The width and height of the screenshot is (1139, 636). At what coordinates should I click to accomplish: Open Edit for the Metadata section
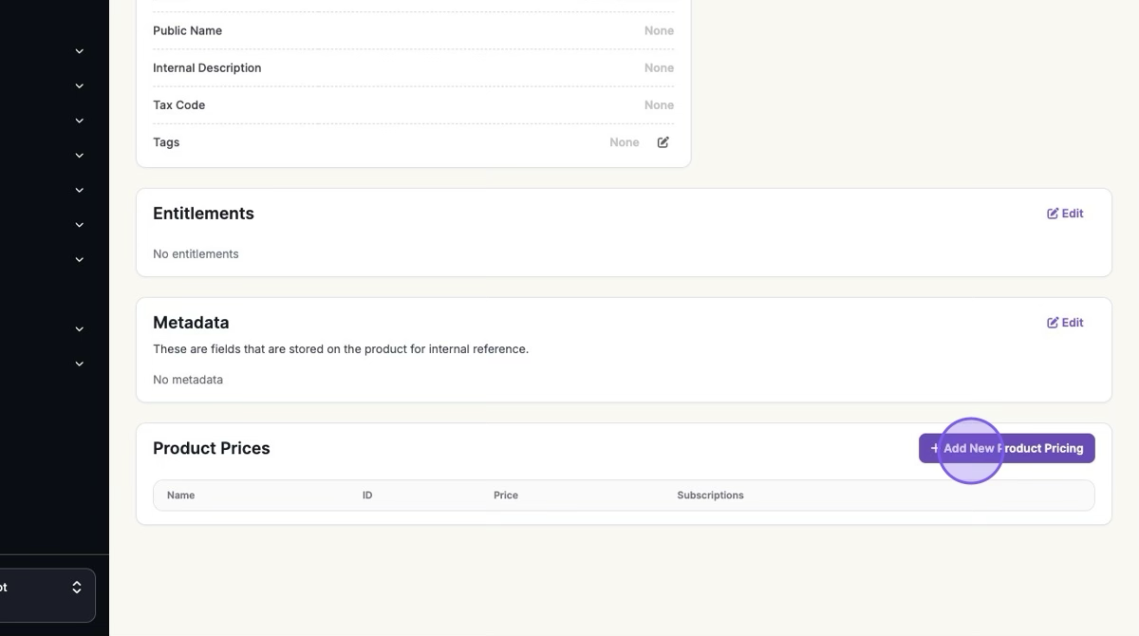1065,323
